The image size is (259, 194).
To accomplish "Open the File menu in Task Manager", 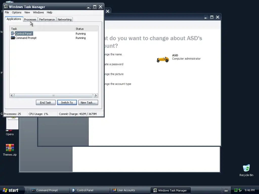I will coord(7,12).
